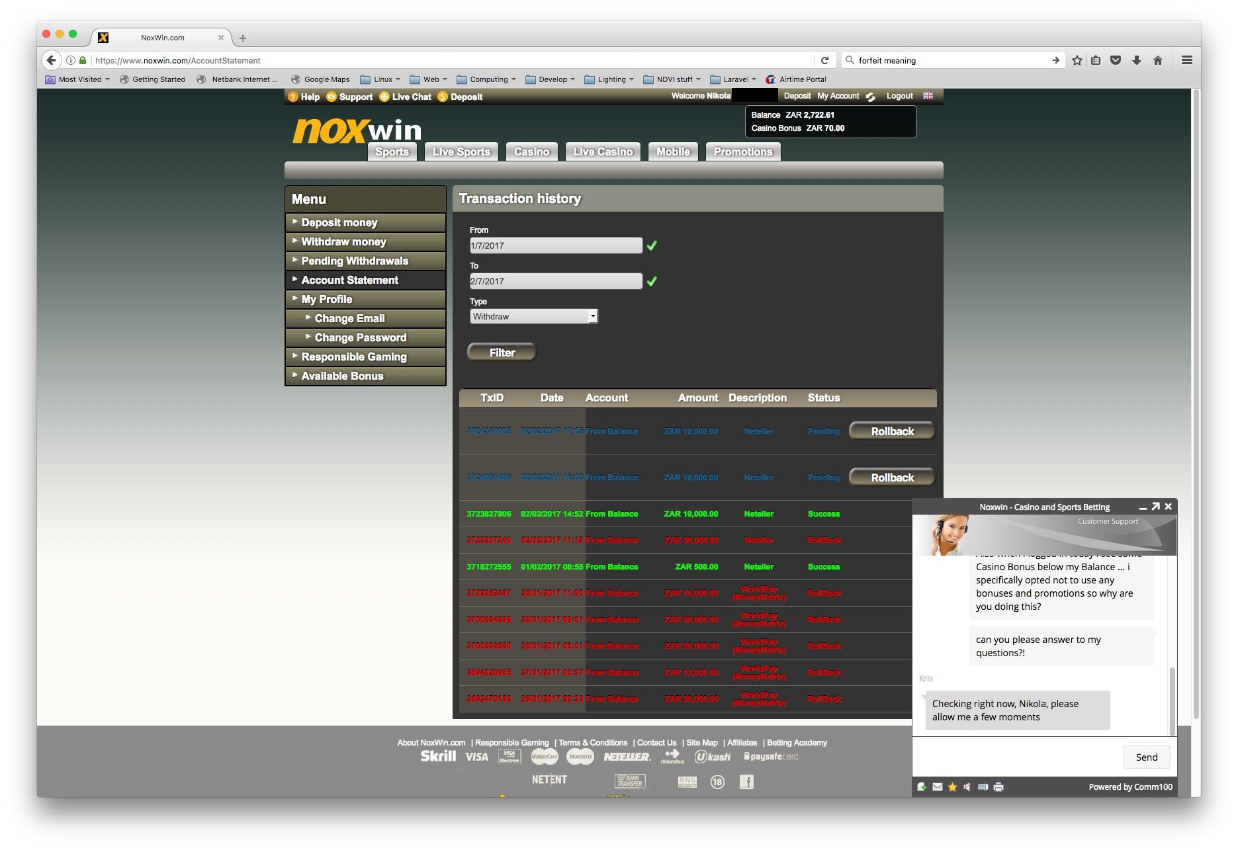Click the 18+ age restriction icon

pyautogui.click(x=717, y=782)
